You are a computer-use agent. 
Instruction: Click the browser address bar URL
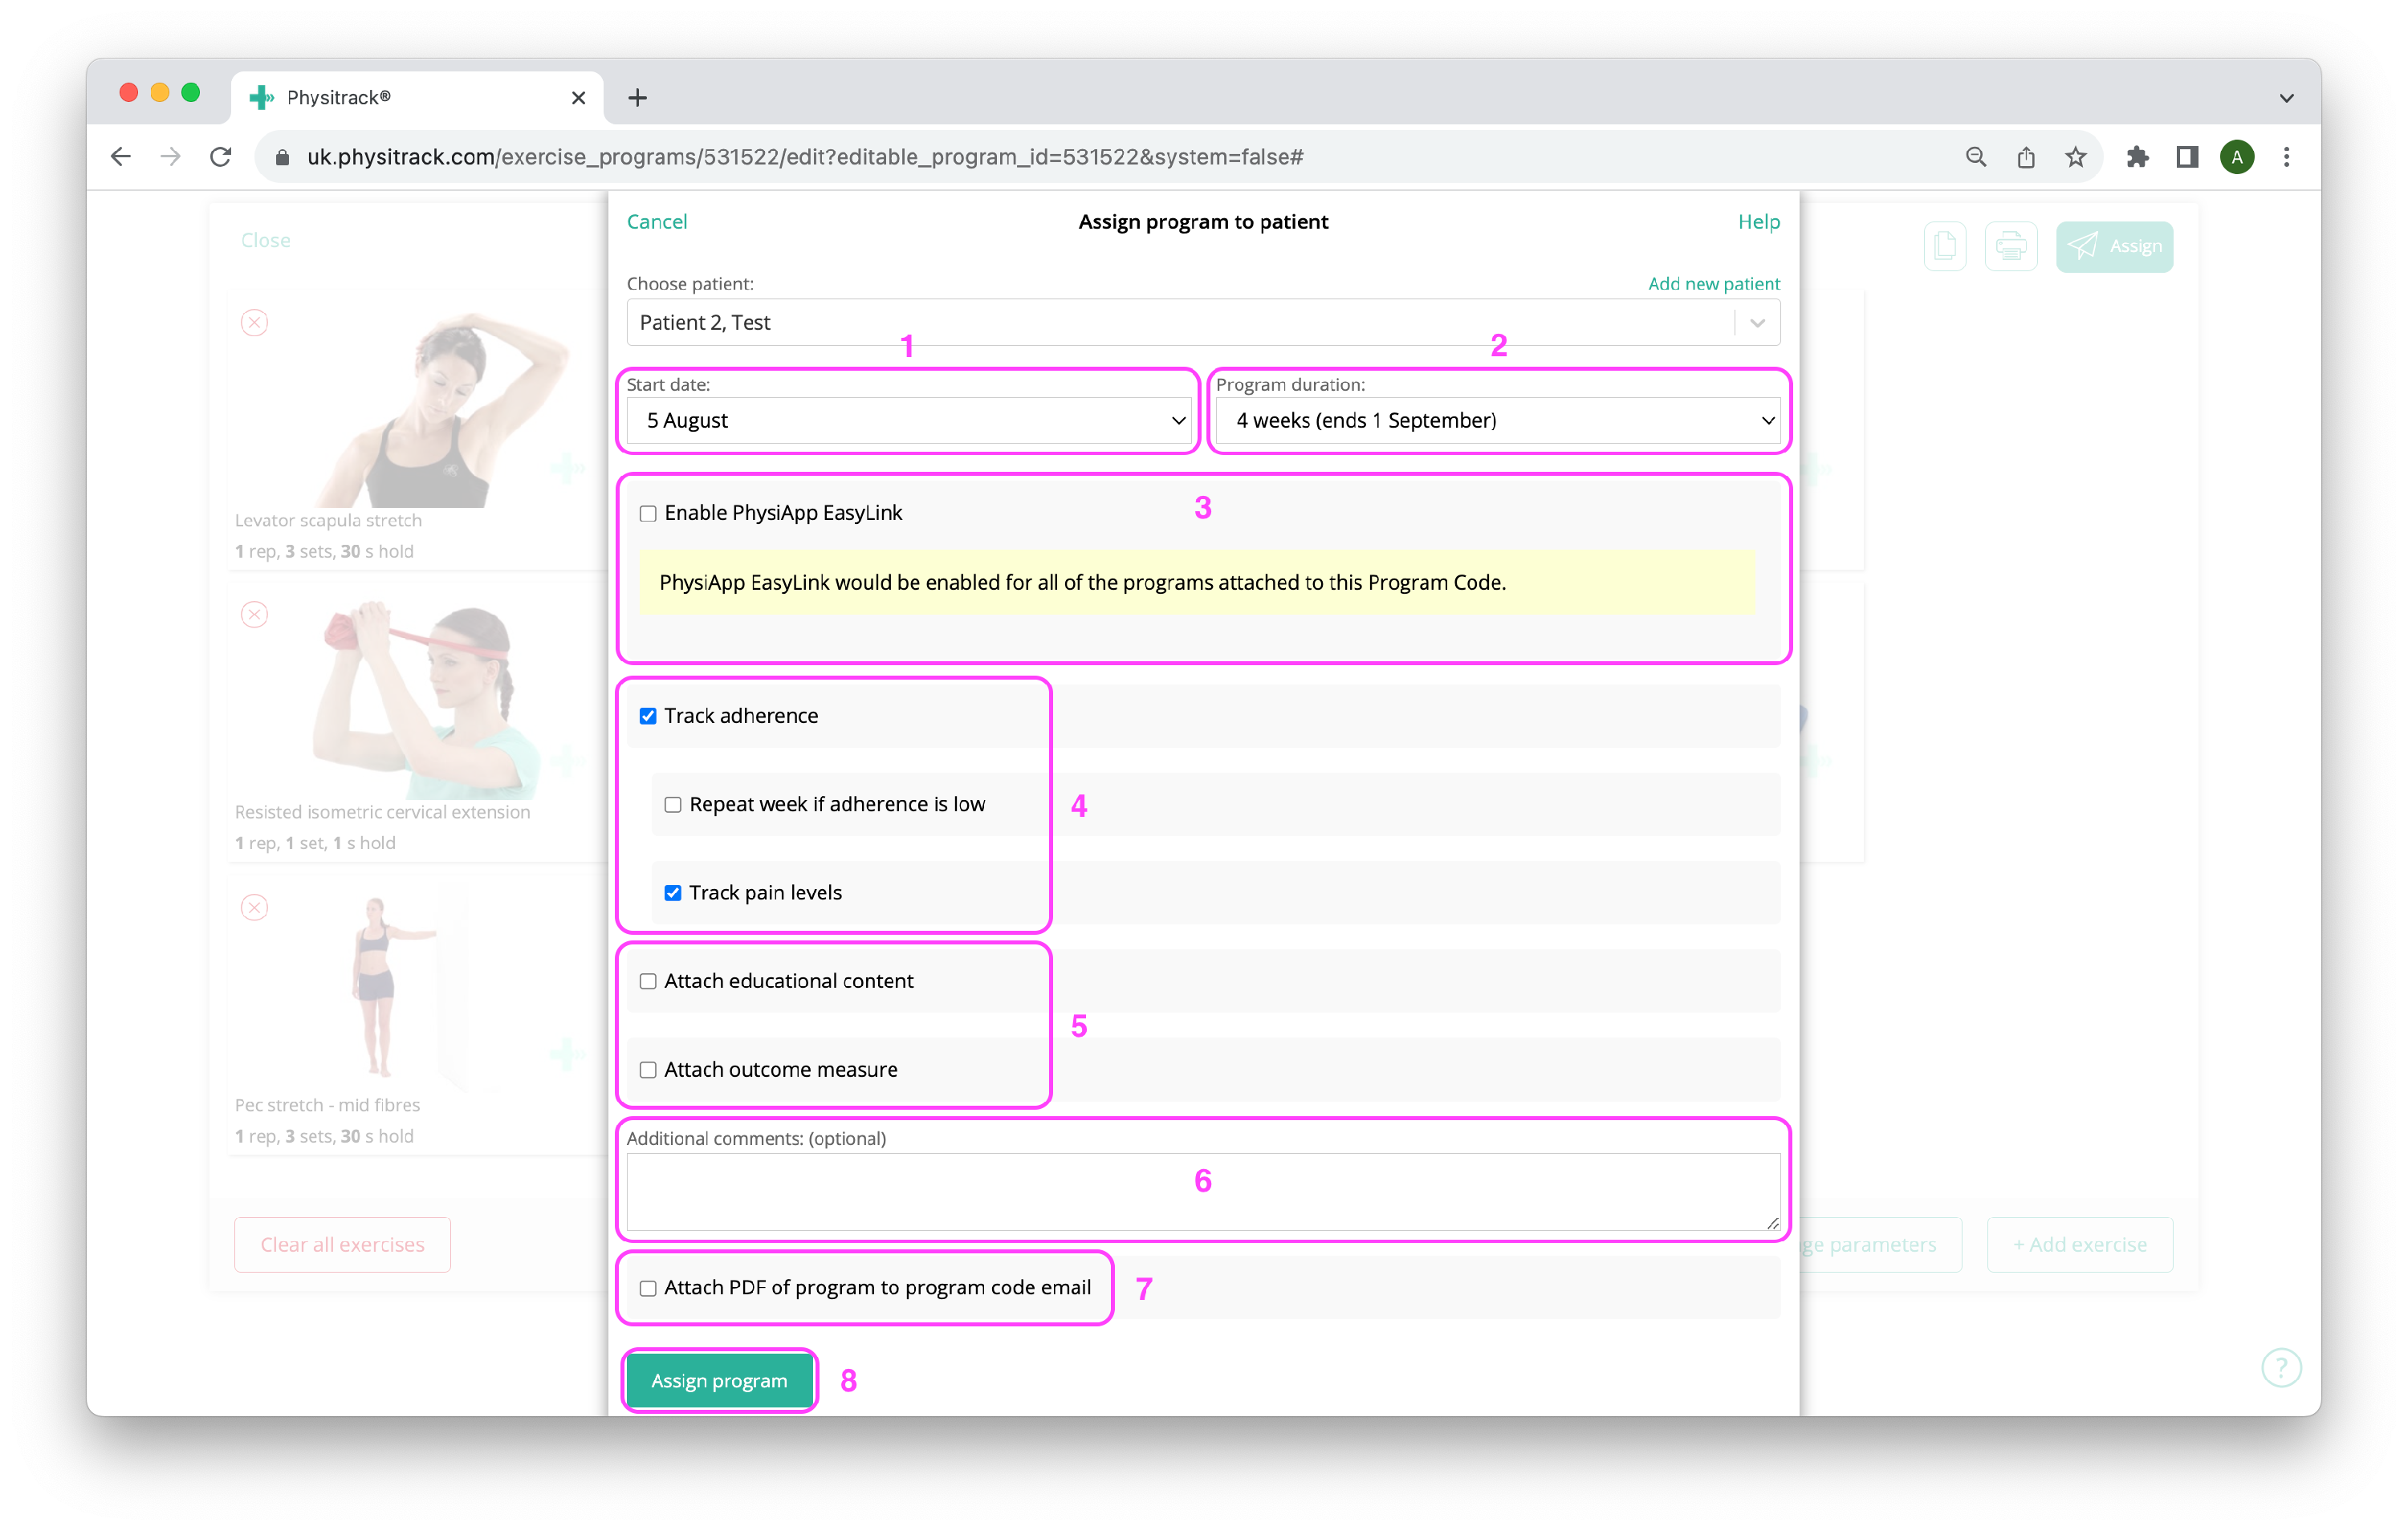805,157
